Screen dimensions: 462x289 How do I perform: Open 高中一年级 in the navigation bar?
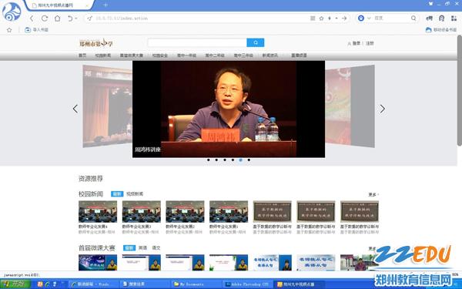pyautogui.click(x=186, y=55)
